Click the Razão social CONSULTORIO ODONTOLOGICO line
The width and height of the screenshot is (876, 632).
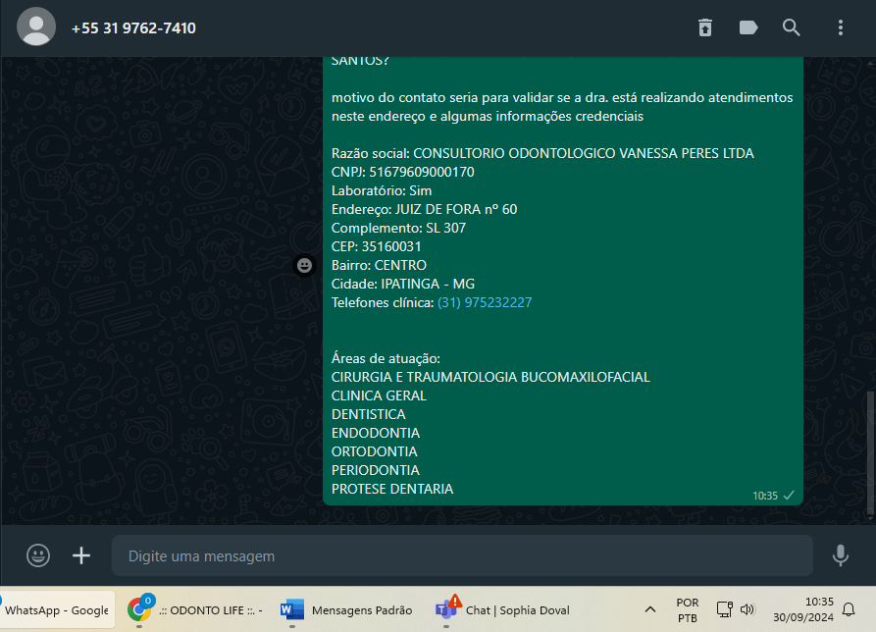pyautogui.click(x=542, y=153)
